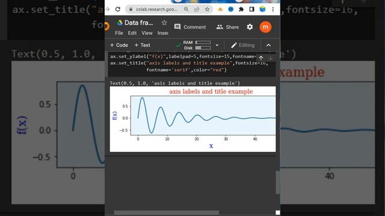
Task: Click the horizontal scrollbar at the bottom
Action: coord(167,212)
